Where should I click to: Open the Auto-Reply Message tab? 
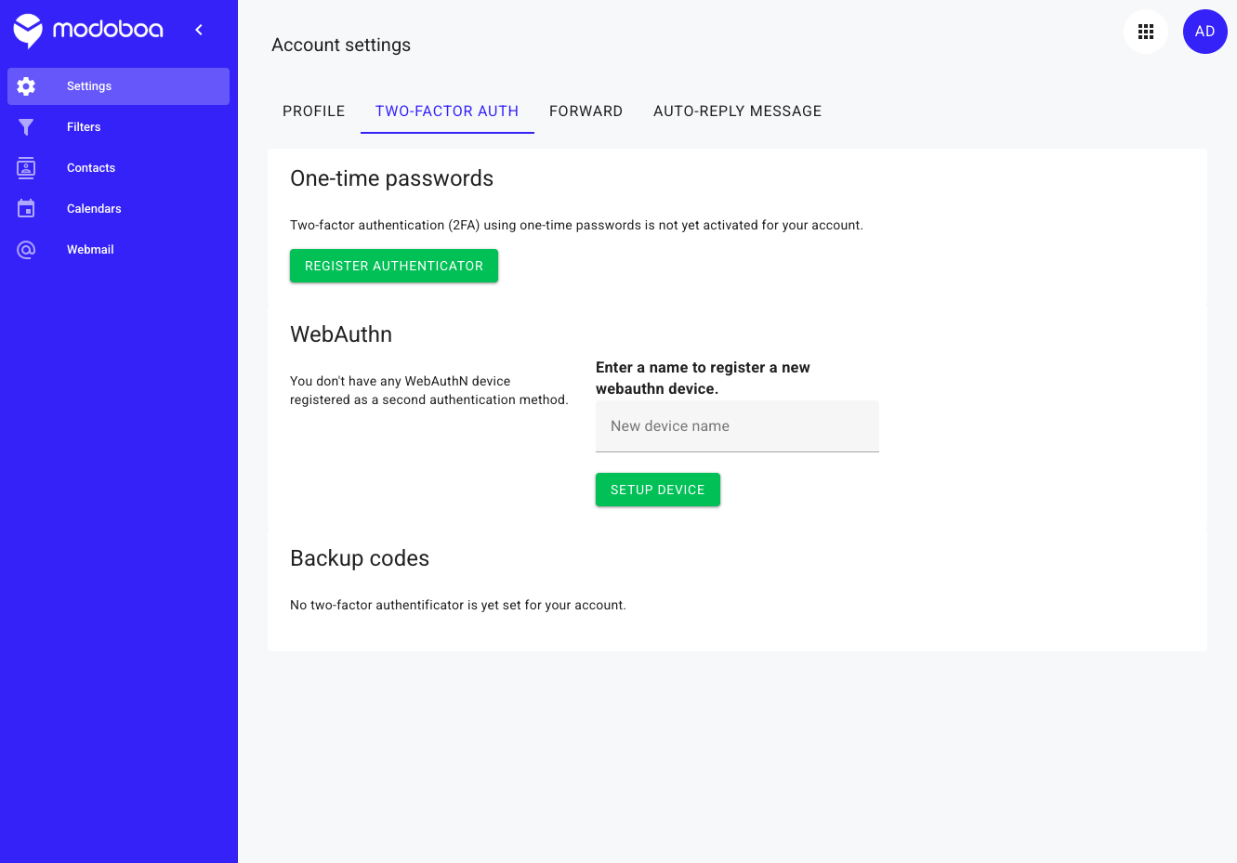click(x=738, y=111)
